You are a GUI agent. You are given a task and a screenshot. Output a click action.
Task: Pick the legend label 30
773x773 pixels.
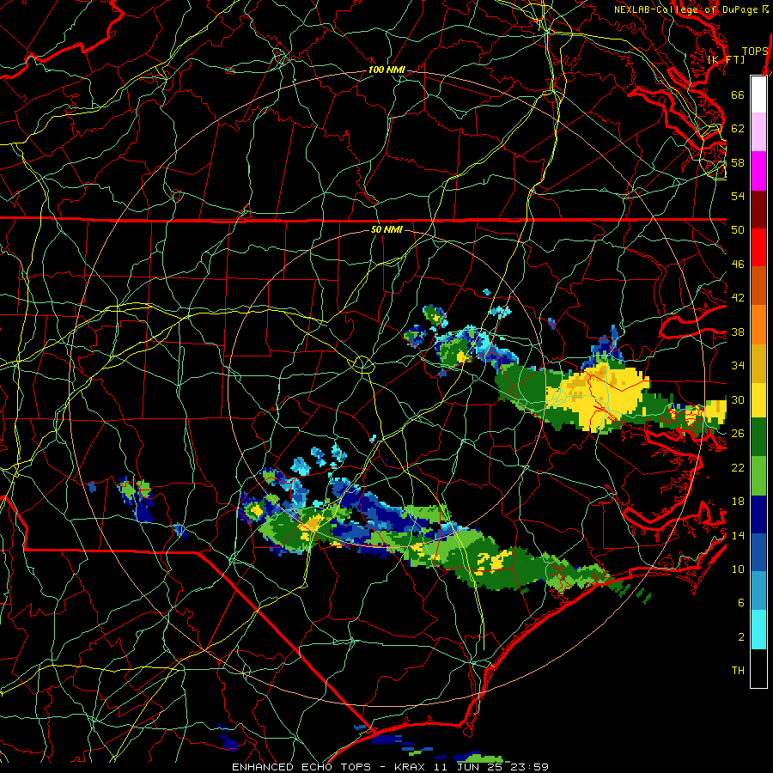[x=738, y=399]
